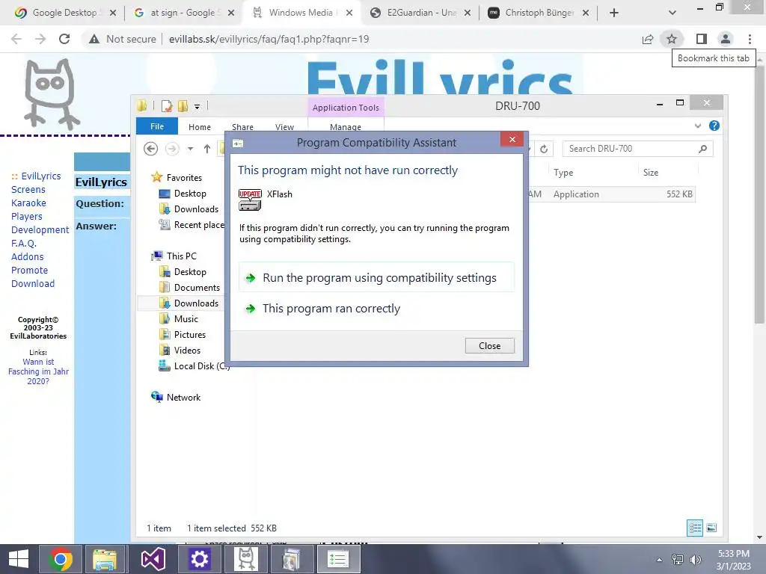Viewport: 766px width, 574px height.
Task: Switch explorer to Details view icon
Action: (x=695, y=528)
